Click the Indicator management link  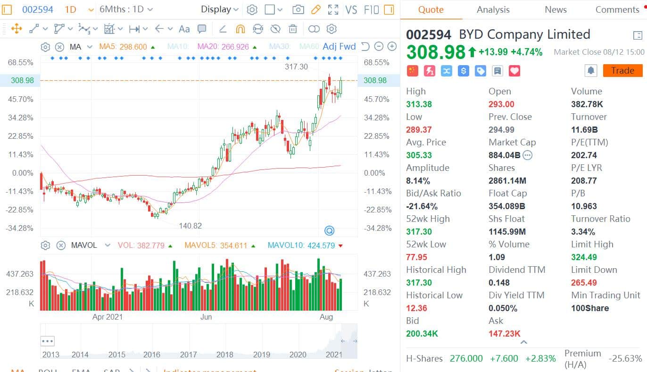click(x=210, y=371)
